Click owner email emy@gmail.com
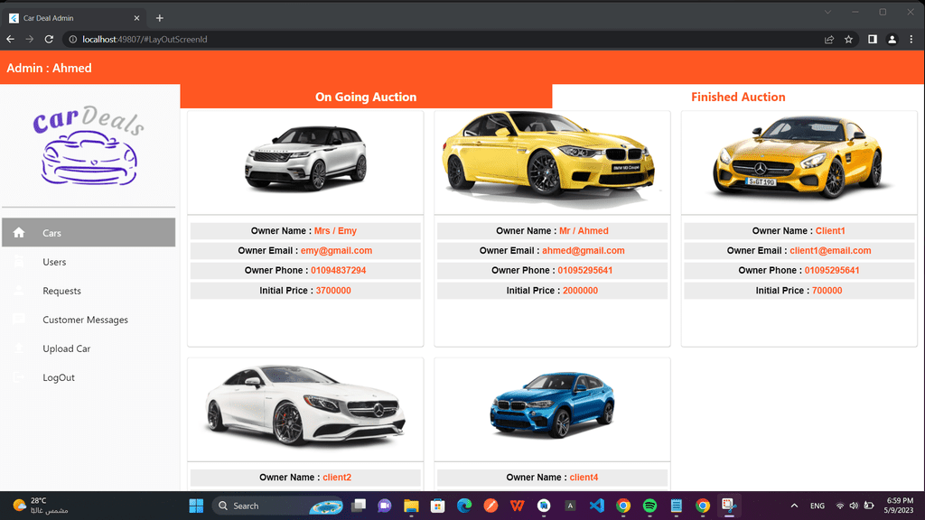Viewport: 925px width, 520px height. point(336,251)
